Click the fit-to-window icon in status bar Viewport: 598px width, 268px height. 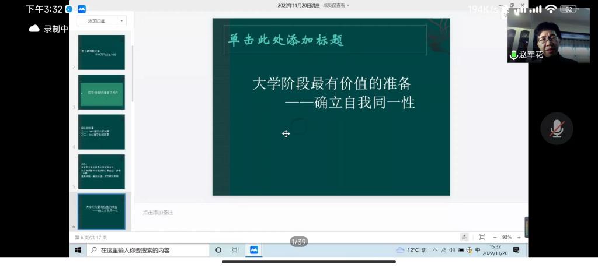point(482,237)
